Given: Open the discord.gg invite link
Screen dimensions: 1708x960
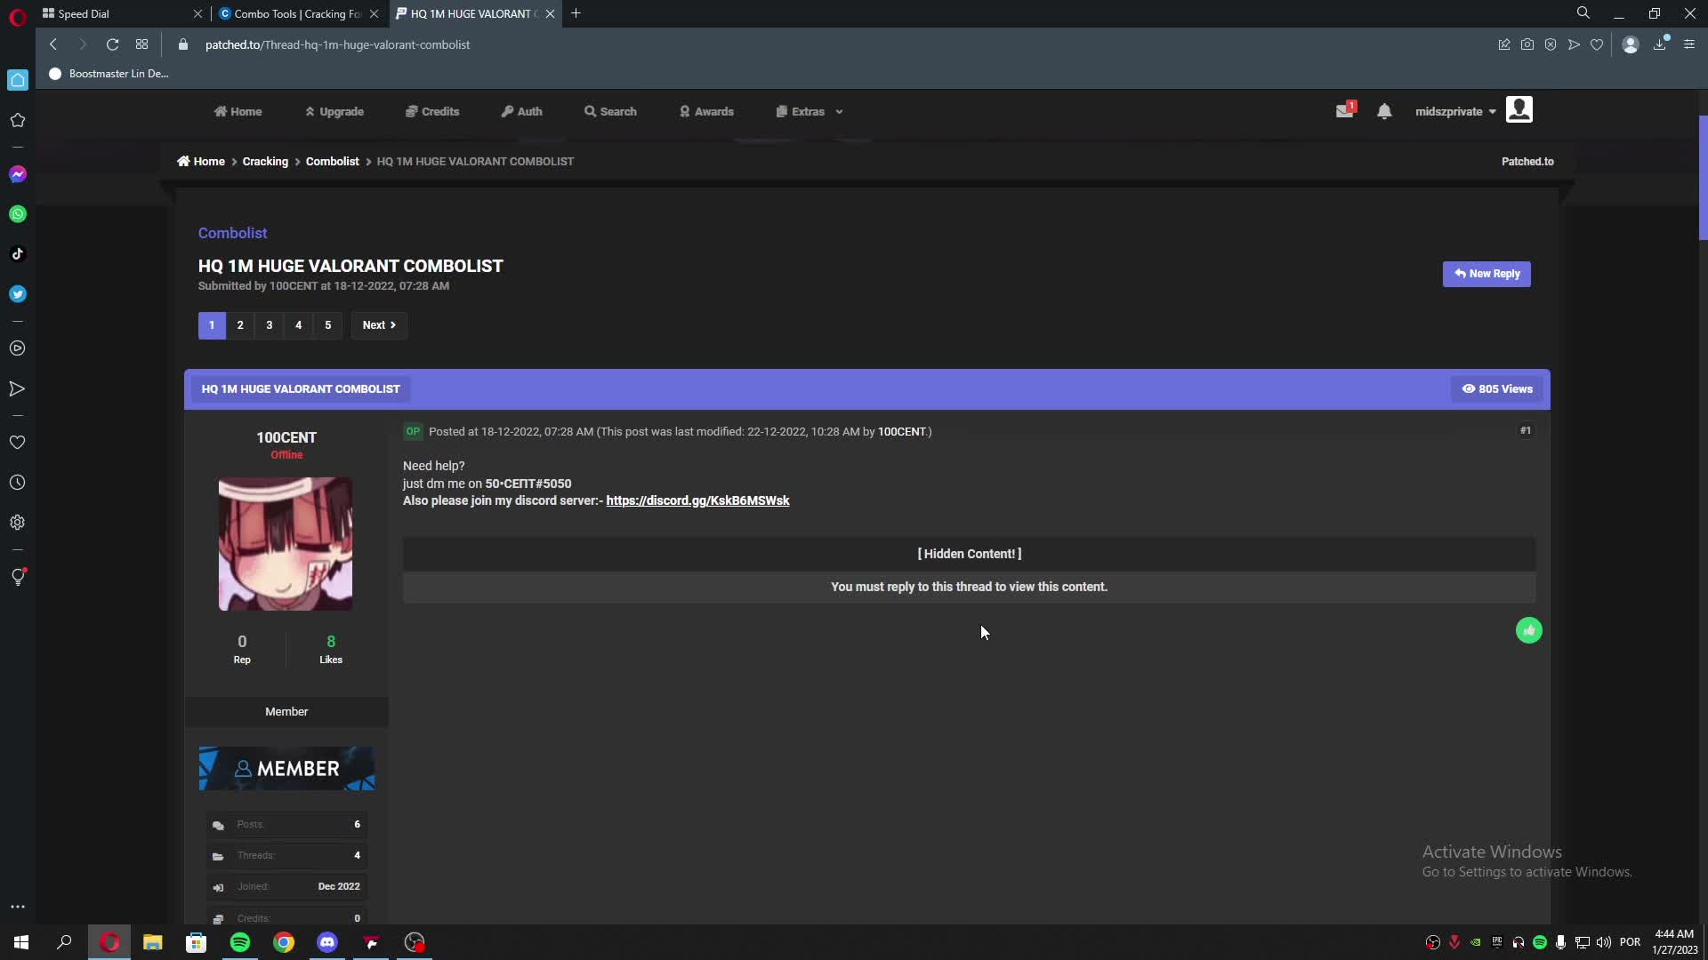Looking at the screenshot, I should pyautogui.click(x=697, y=500).
